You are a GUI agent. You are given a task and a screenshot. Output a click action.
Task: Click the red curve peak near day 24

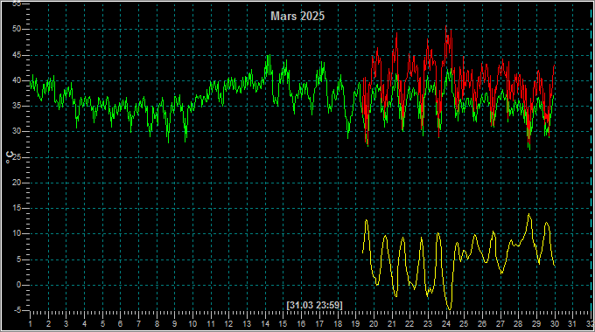(446, 26)
